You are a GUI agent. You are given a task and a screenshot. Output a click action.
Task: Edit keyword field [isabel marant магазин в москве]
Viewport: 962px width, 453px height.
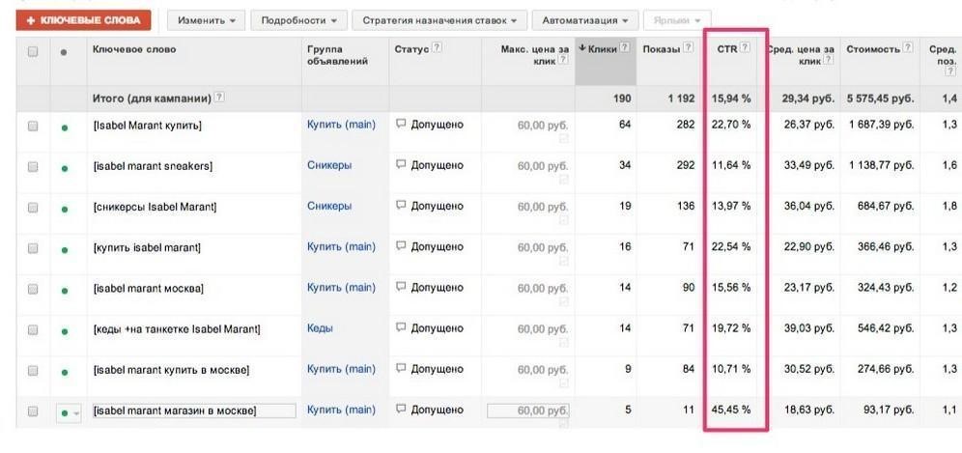click(x=194, y=411)
